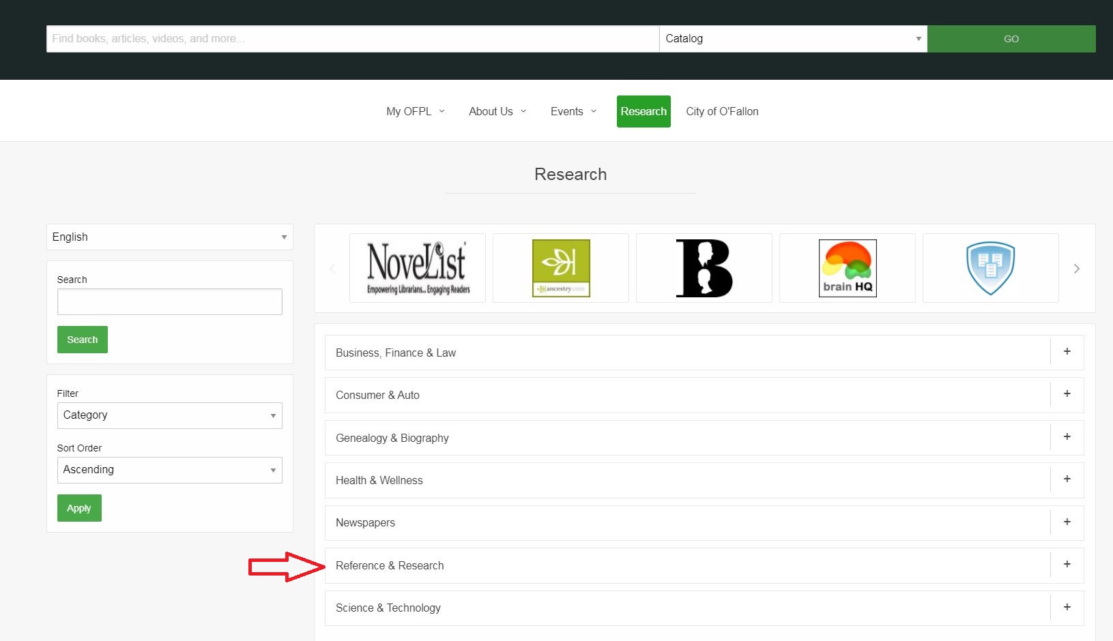This screenshot has height=641, width=1113.
Task: Expand the Science & Technology section
Action: pos(1068,608)
